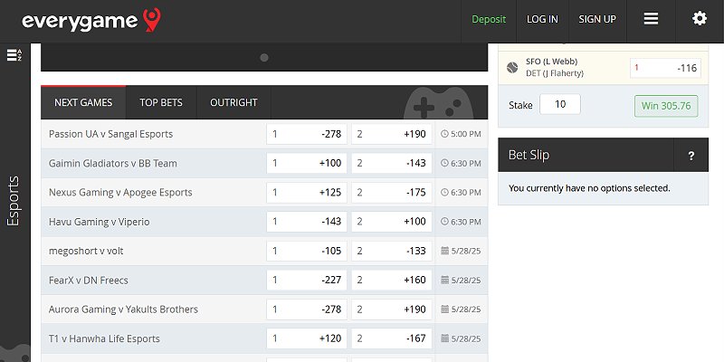This screenshot has width=724, height=362.
Task: Click the Sign Up button
Action: point(597,19)
